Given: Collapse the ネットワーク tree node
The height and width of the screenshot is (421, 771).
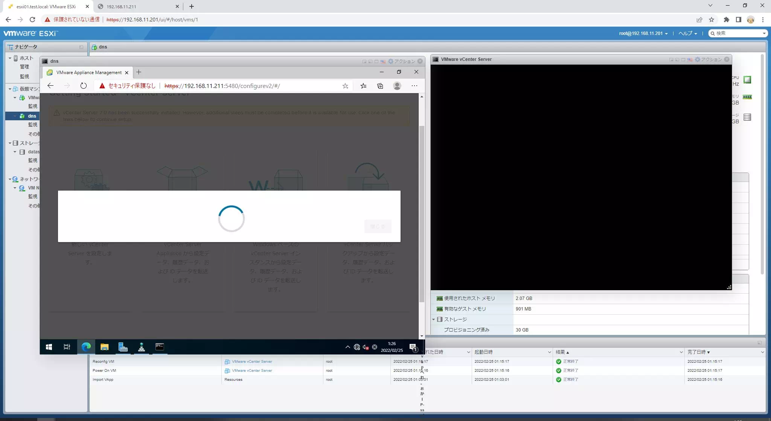Looking at the screenshot, I should click(10, 179).
